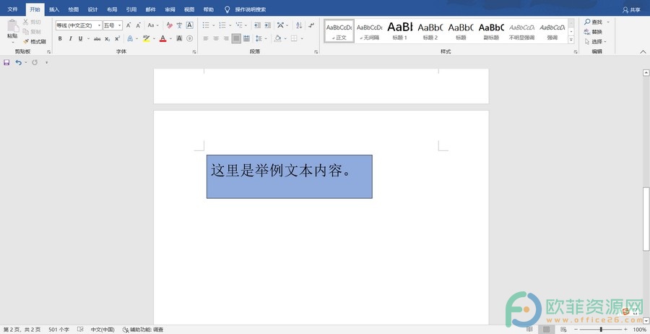Viewport: 650px width, 334px height.
Task: Expand the multilevel list options
Action: 246,25
